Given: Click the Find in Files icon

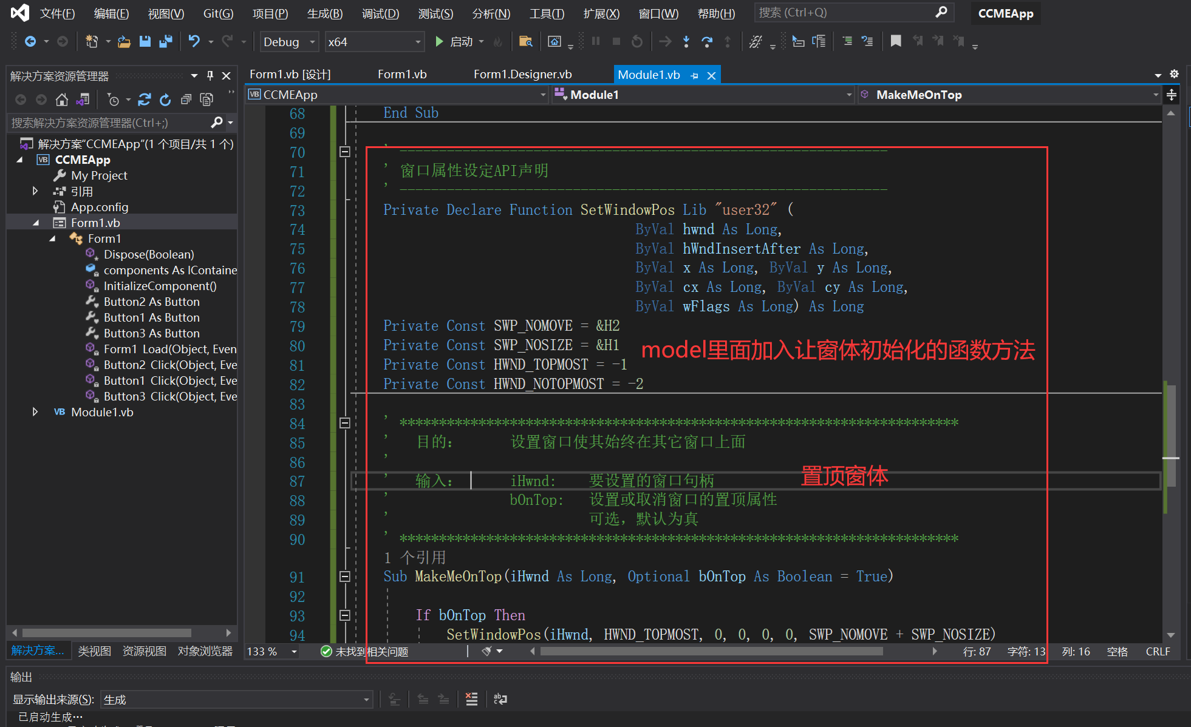Looking at the screenshot, I should click(x=526, y=41).
